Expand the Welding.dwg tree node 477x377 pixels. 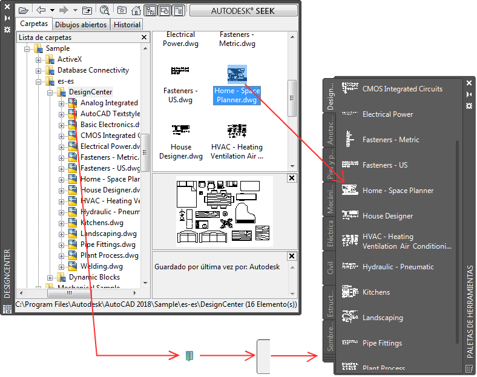(62, 267)
